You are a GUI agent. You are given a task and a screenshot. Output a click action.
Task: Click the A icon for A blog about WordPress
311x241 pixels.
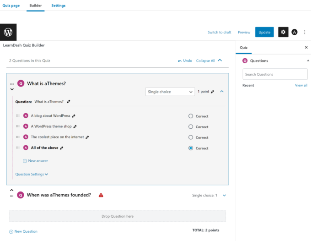coord(26,115)
